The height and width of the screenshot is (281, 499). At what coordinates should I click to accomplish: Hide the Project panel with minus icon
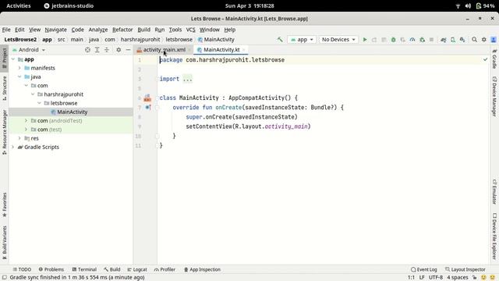point(128,50)
